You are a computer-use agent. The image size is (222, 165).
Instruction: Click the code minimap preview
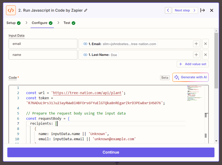195,93
